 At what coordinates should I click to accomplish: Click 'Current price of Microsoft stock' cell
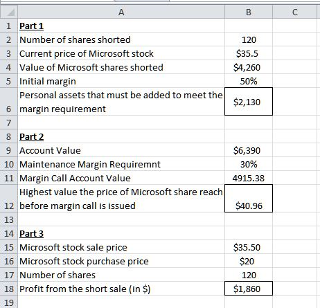pos(121,53)
